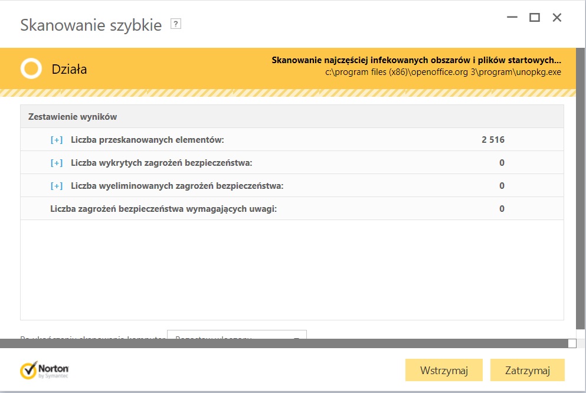Viewport: 586px width, 393px height.
Task: Select the scanned elements count 2 516
Action: (x=493, y=140)
